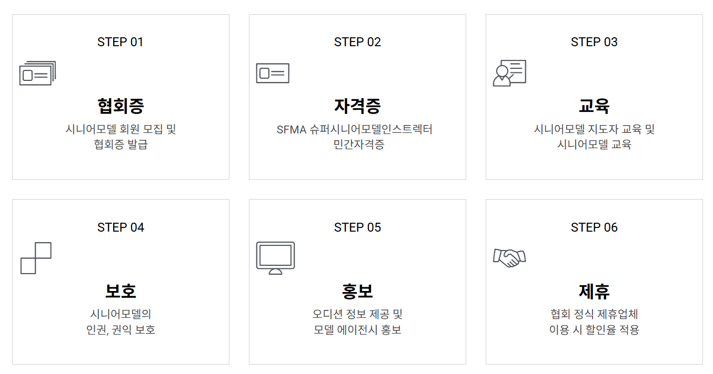Select the 협회증 heading
This screenshot has width=713, height=374.
coord(120,106)
